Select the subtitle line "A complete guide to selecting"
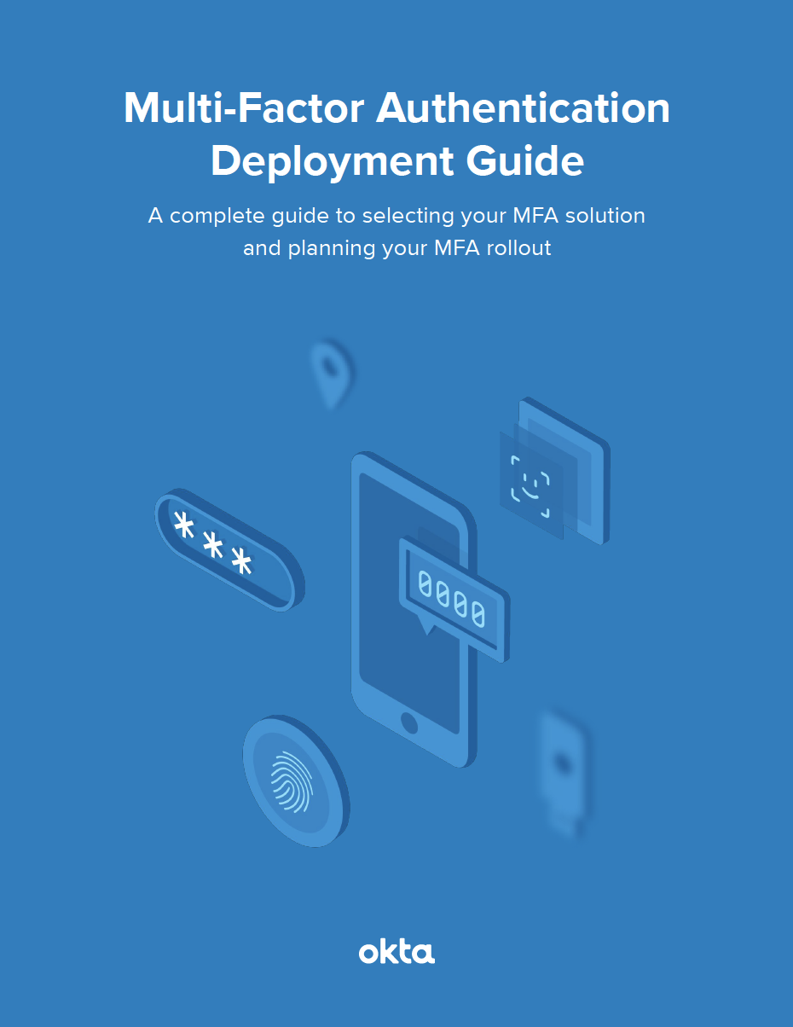Screen dimensions: 793x1027 (396, 216)
